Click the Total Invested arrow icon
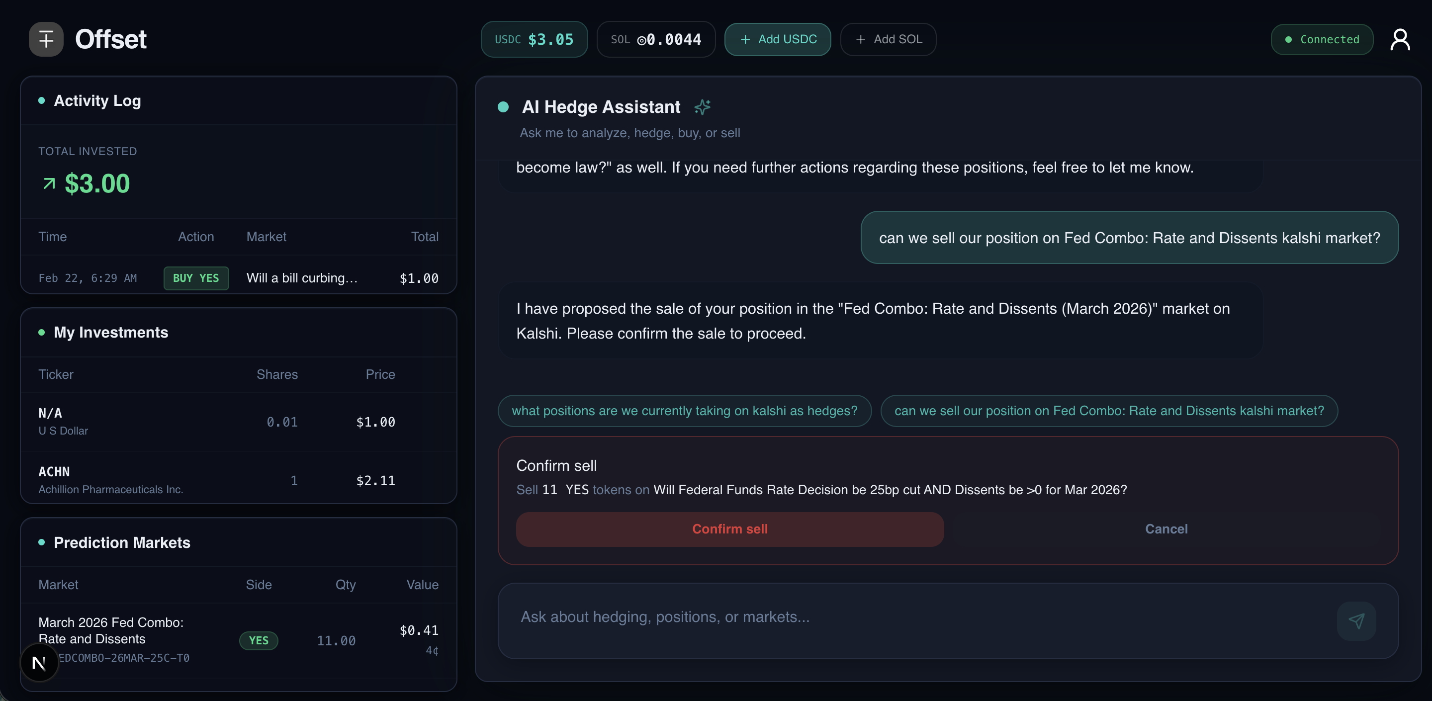This screenshot has height=701, width=1432. click(x=49, y=183)
